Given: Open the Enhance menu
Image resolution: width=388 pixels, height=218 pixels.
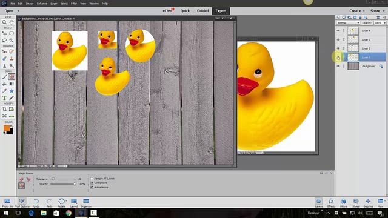Looking at the screenshot, I should (42, 4).
